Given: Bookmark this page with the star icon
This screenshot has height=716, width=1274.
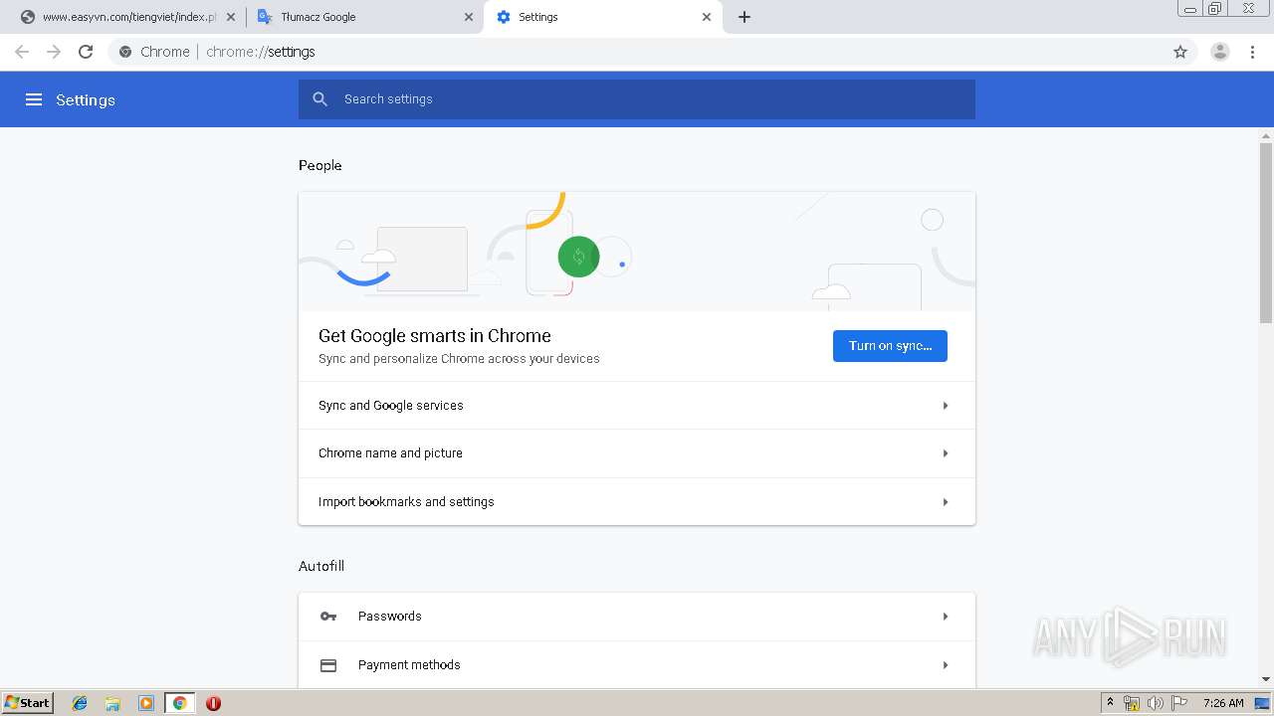Looking at the screenshot, I should click(1180, 52).
